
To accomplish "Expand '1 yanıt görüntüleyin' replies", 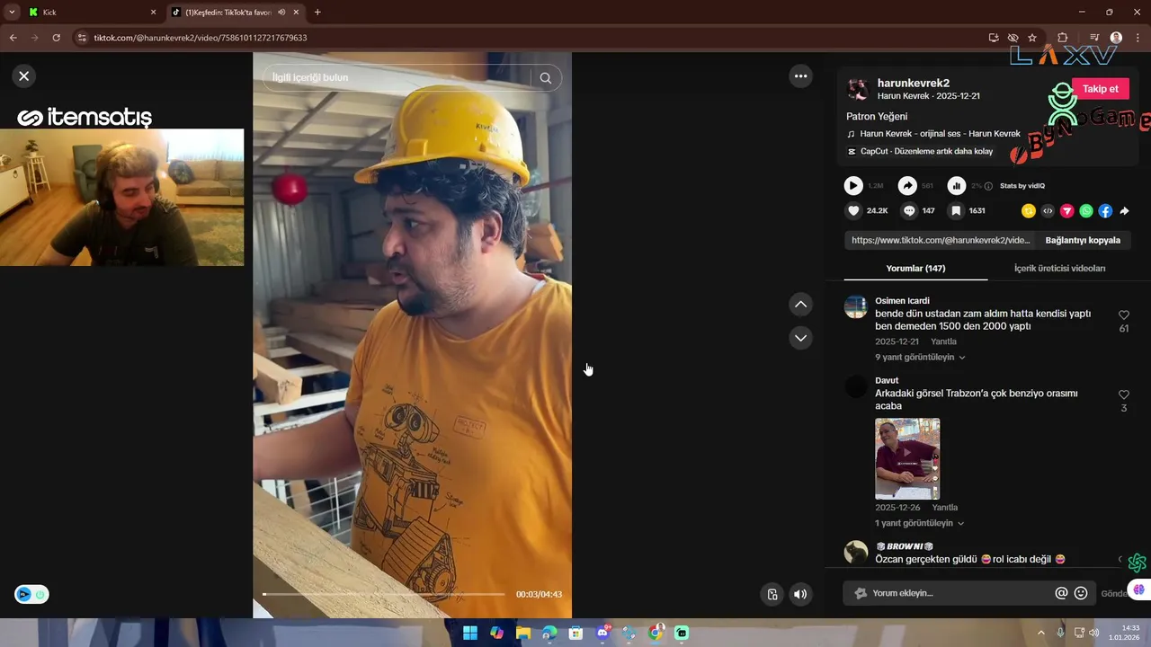I will coord(920,523).
